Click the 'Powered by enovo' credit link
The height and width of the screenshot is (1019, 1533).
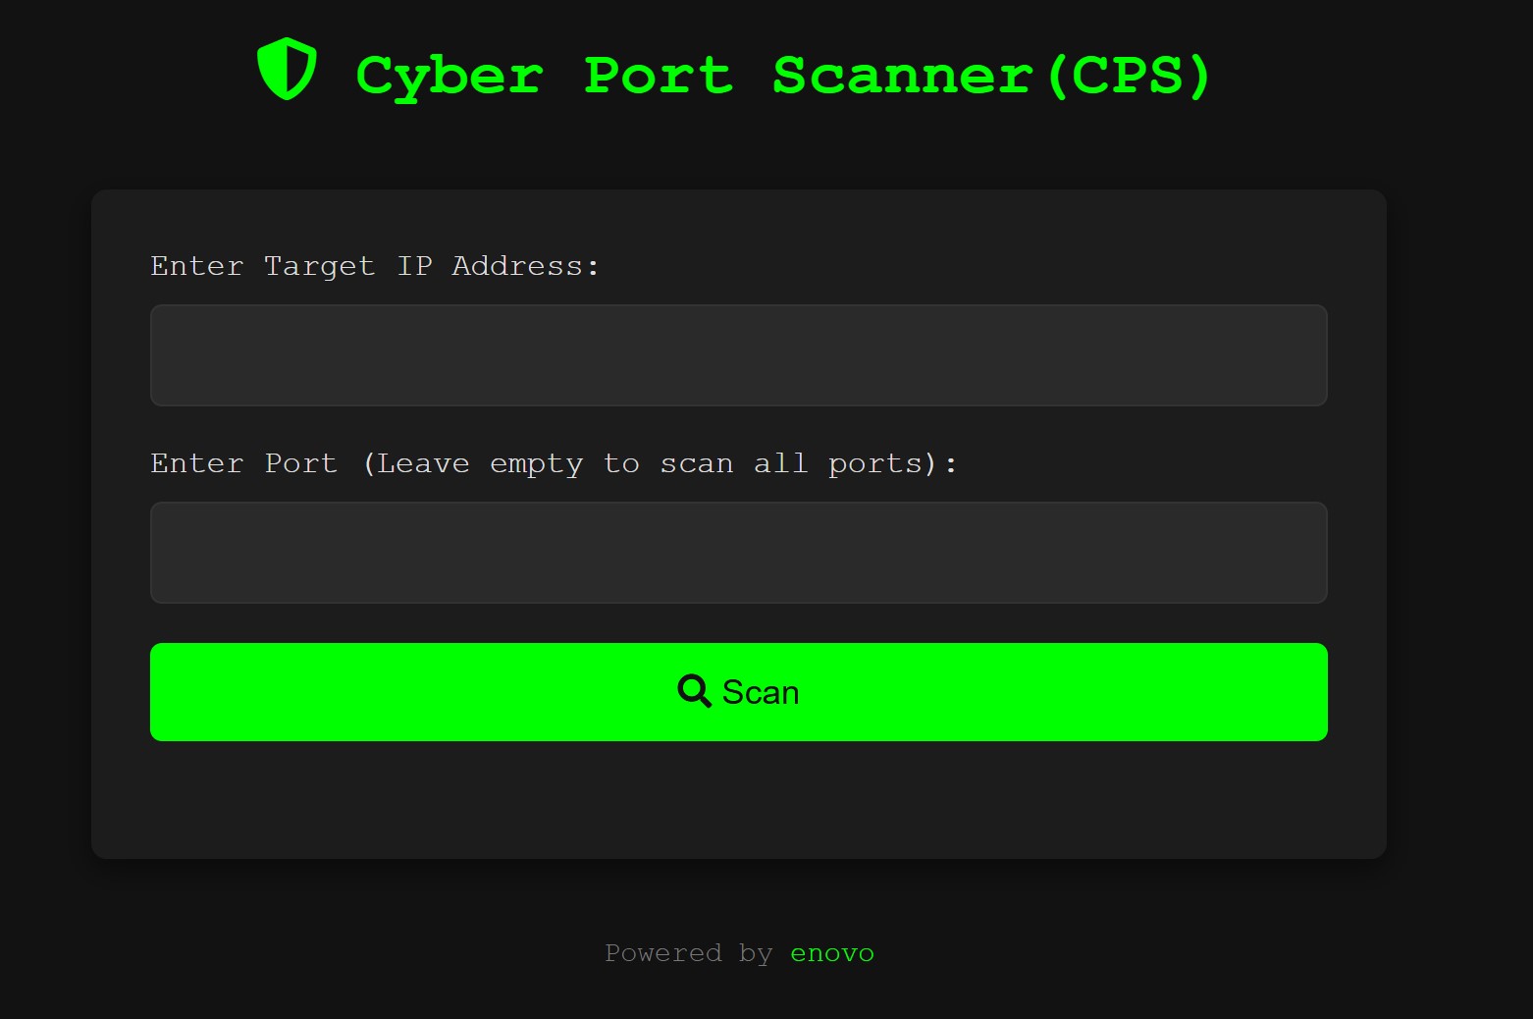click(x=832, y=952)
